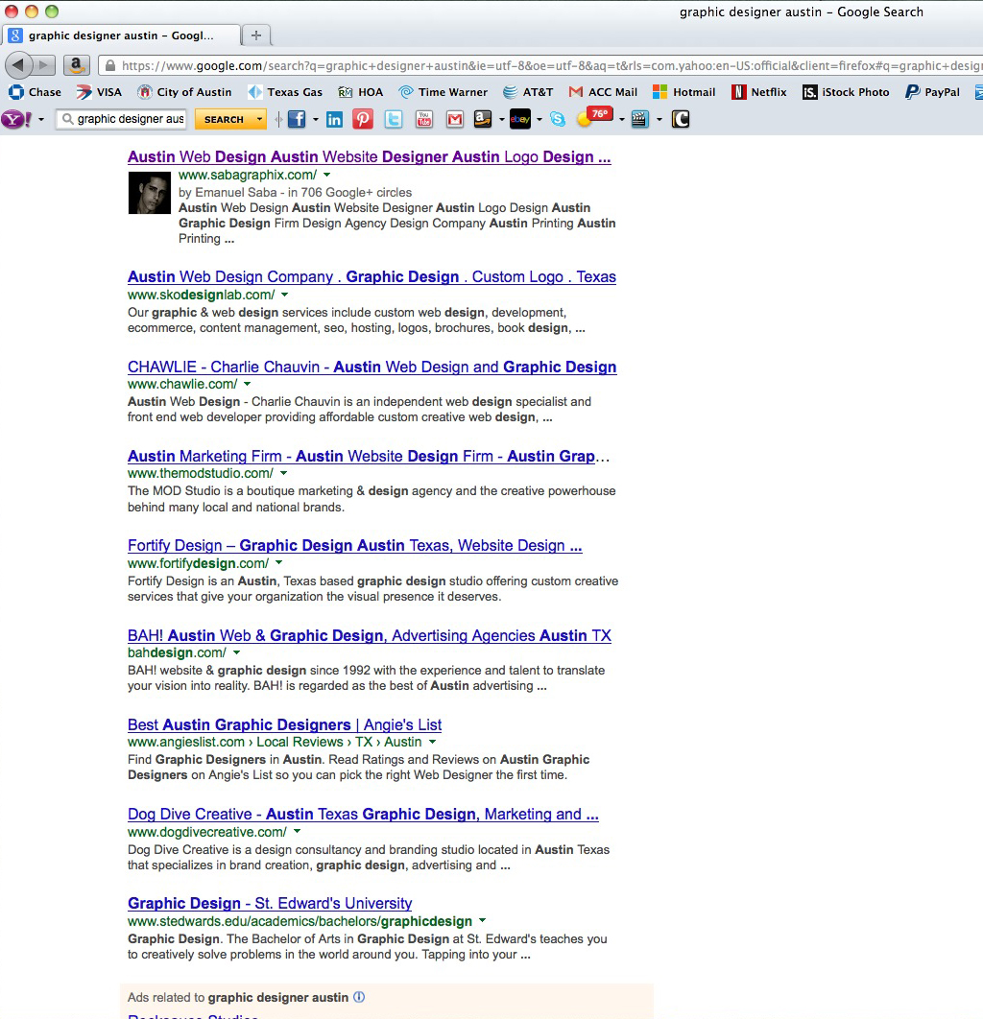Open the Fortify Design result link

(x=355, y=546)
